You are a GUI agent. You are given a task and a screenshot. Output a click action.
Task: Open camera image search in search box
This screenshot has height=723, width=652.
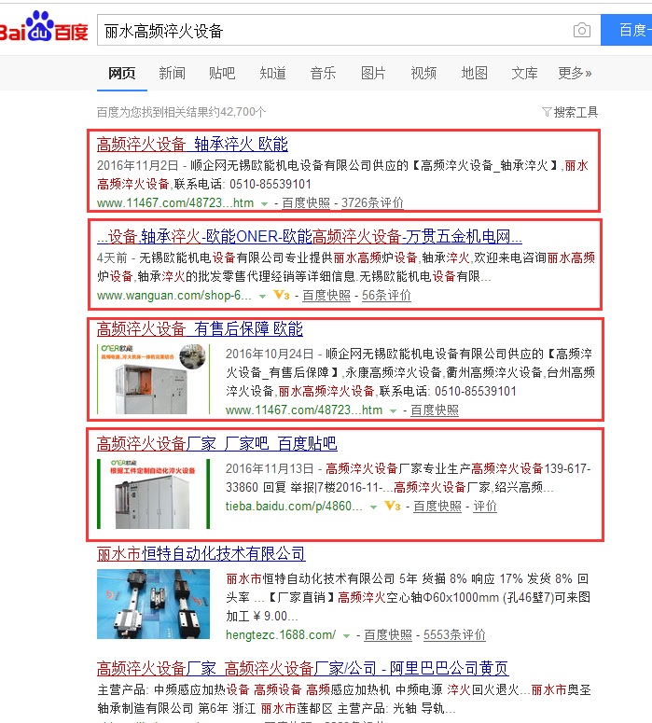(582, 31)
